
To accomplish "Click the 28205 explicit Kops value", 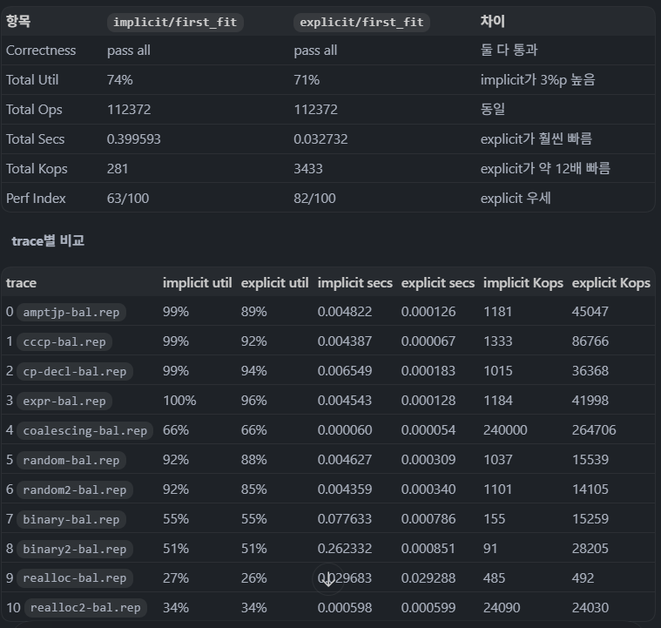I will [590, 548].
